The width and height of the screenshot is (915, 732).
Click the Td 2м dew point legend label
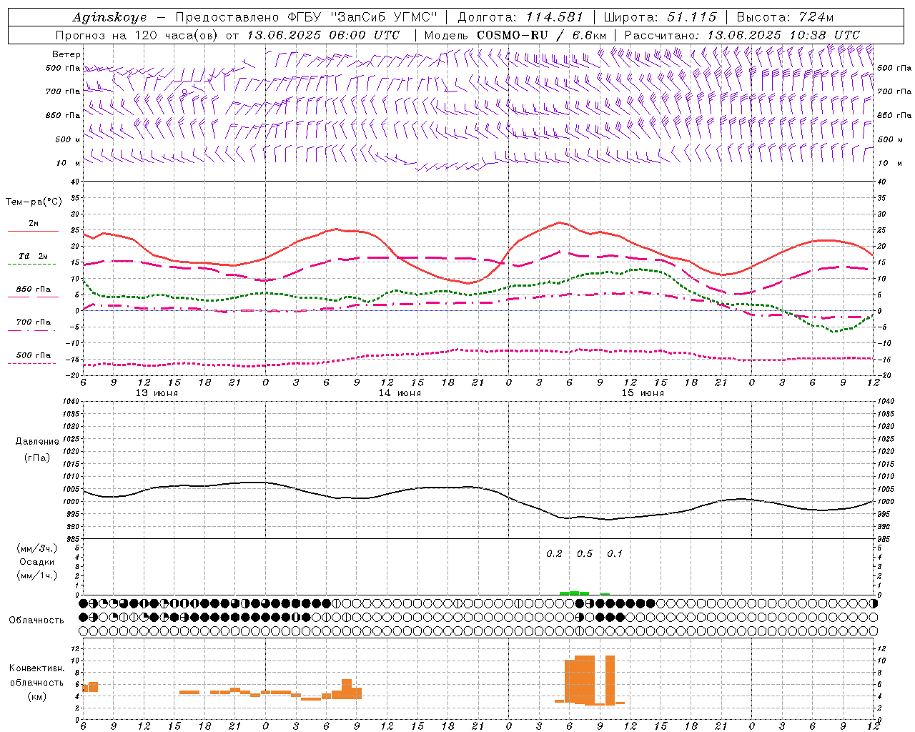pyautogui.click(x=34, y=256)
